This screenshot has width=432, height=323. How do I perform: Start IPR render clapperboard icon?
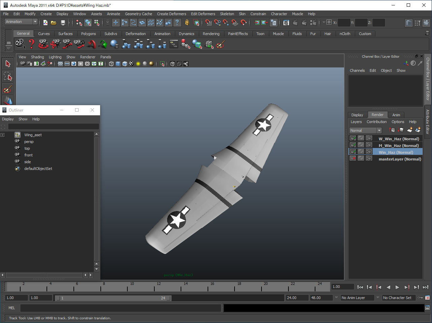coord(304,23)
